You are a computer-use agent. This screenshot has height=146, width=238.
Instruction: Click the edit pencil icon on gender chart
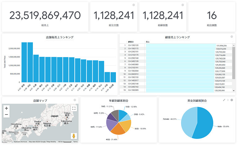point(224,100)
